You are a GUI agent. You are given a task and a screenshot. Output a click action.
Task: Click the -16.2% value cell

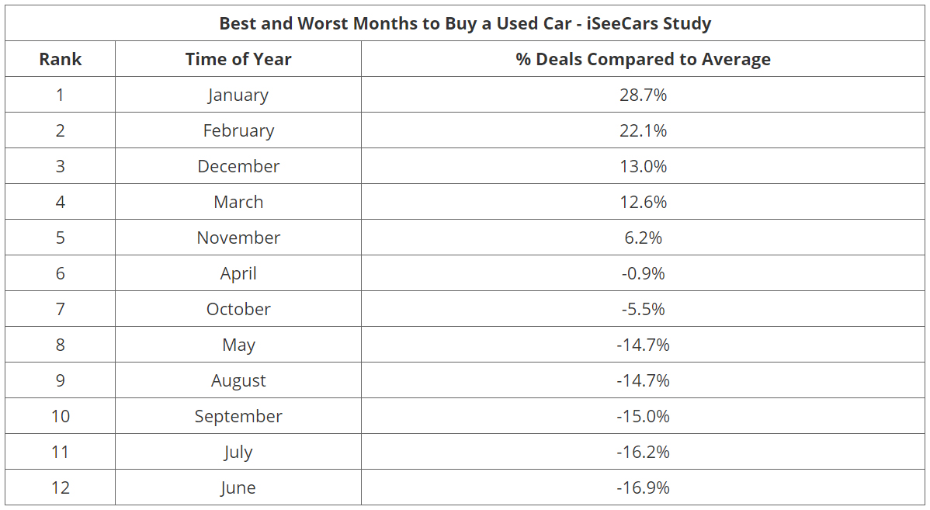click(643, 452)
